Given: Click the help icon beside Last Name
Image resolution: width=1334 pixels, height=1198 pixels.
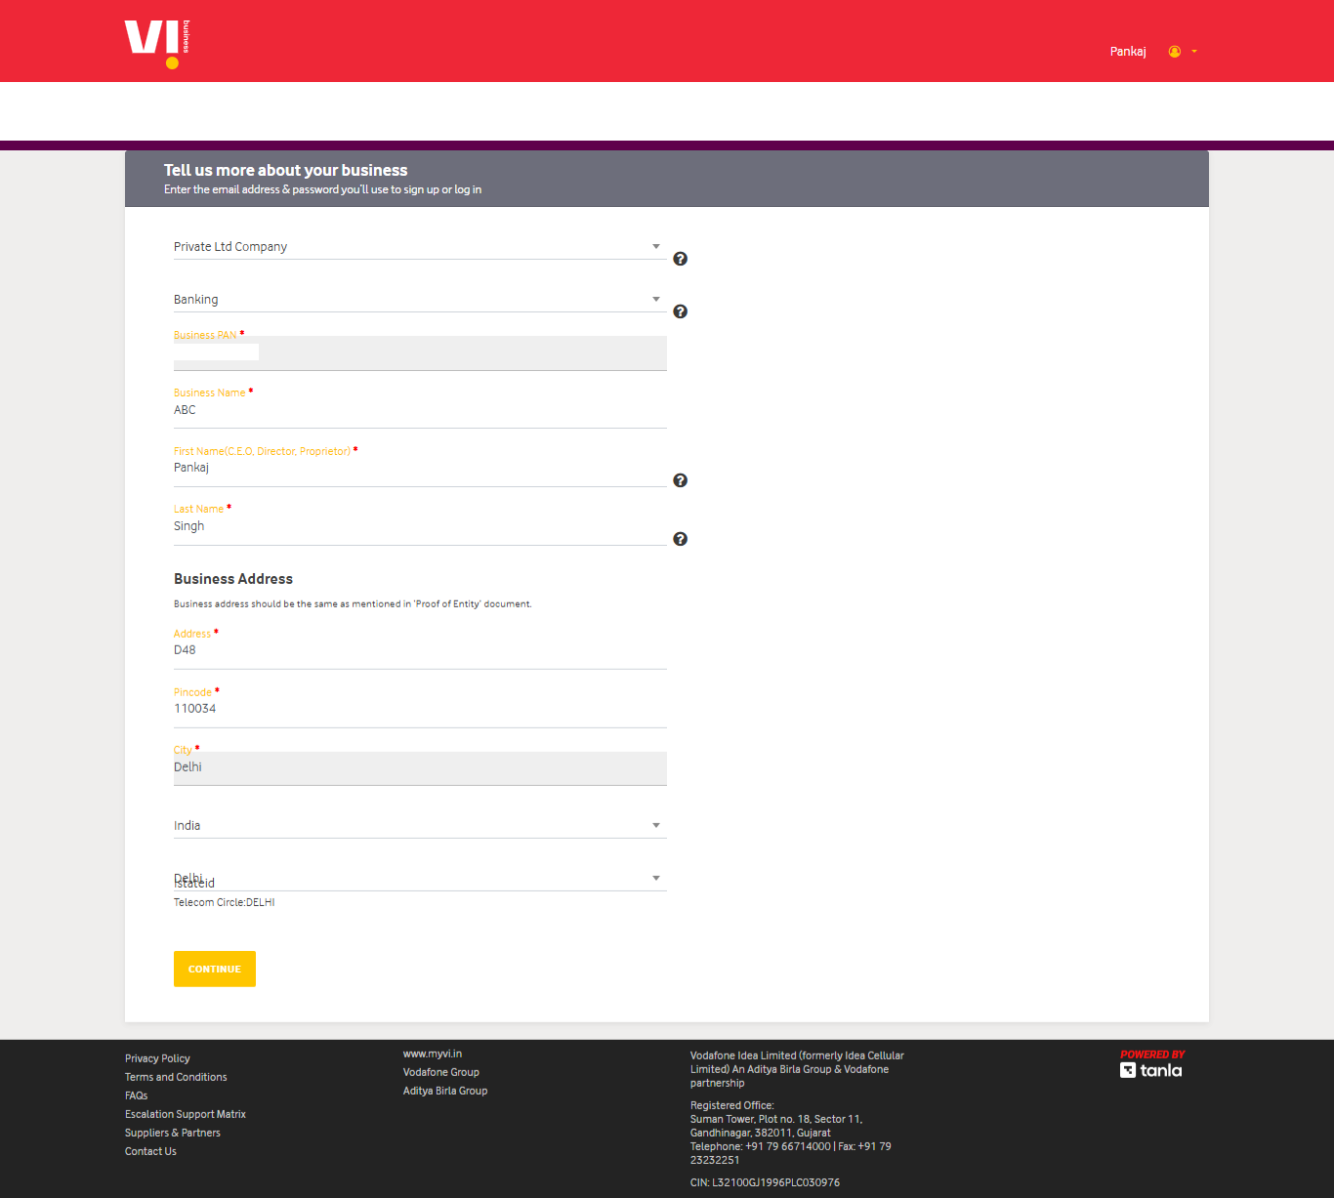Looking at the screenshot, I should pyautogui.click(x=680, y=538).
